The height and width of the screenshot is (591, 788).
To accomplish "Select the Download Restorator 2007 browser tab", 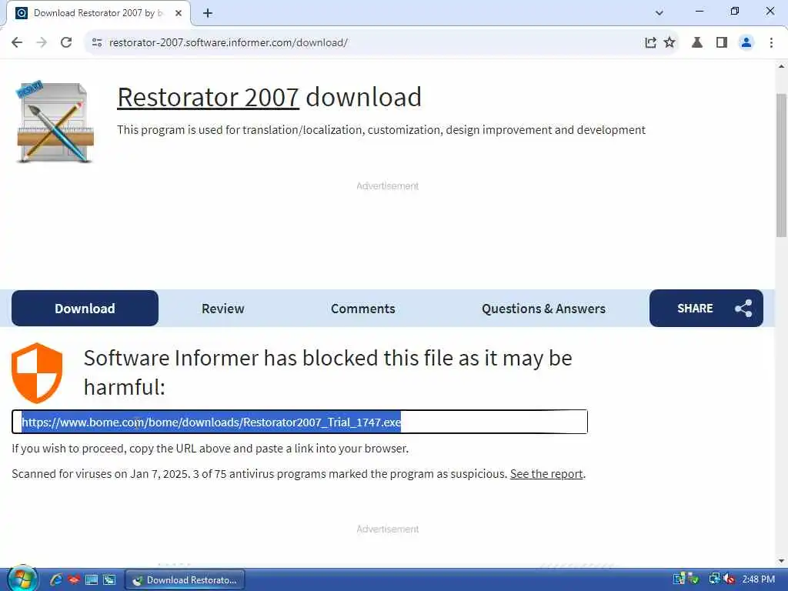I will [x=98, y=13].
